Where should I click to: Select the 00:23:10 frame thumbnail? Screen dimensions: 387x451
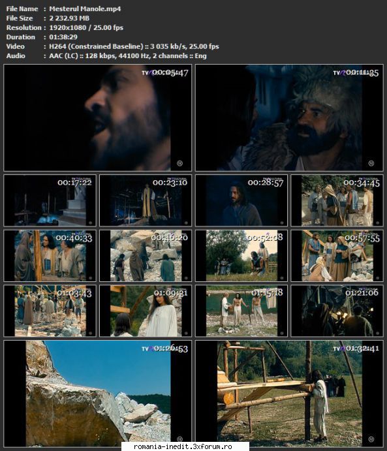(146, 200)
